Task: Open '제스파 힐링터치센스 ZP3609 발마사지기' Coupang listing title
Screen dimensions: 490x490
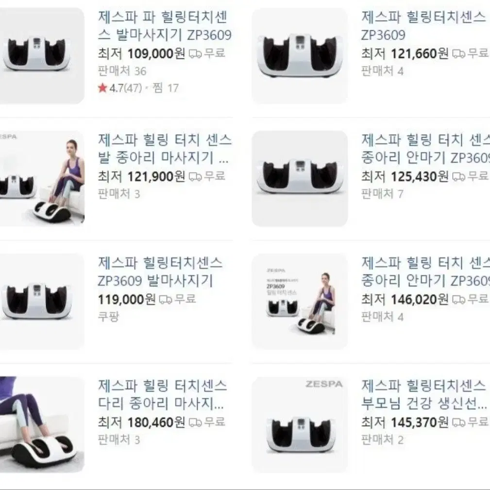Action: pos(160,272)
